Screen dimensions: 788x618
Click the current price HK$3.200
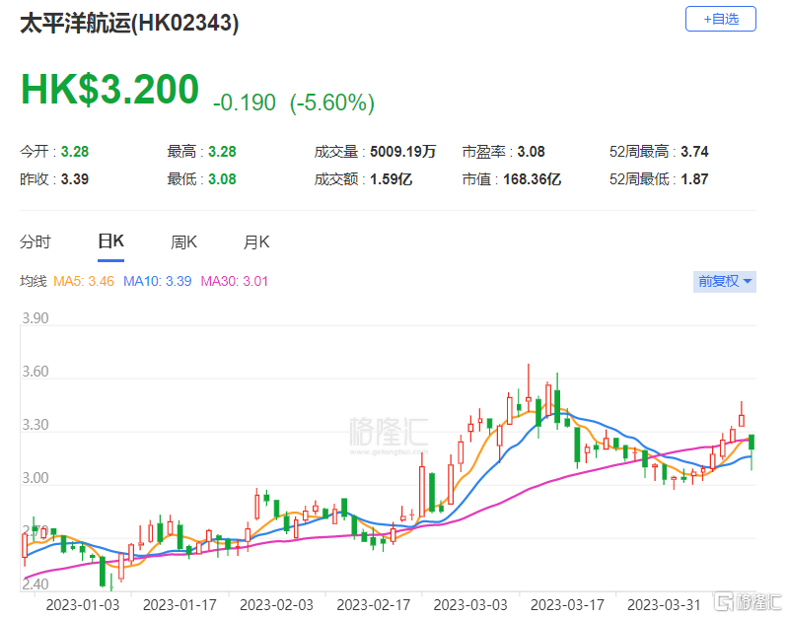click(110, 90)
